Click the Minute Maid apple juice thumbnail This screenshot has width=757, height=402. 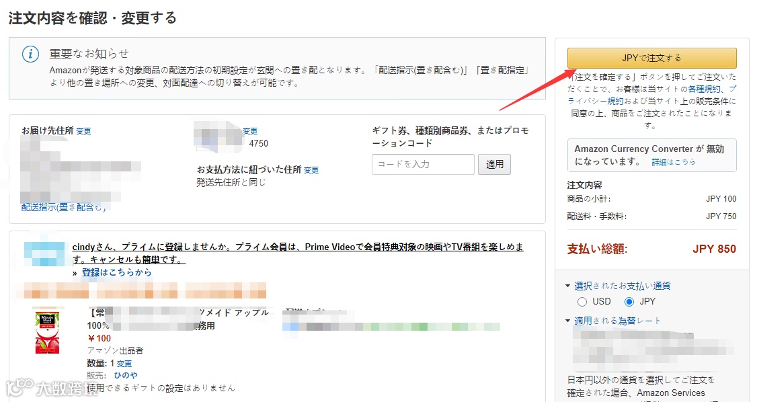[47, 333]
